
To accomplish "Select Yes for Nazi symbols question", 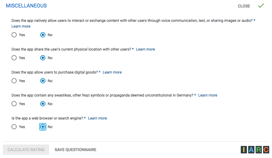I will 14,104.
